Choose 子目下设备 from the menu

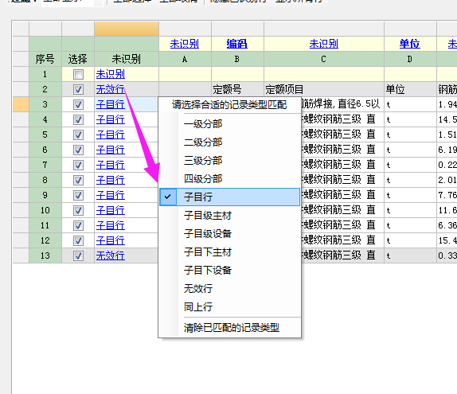click(x=229, y=270)
